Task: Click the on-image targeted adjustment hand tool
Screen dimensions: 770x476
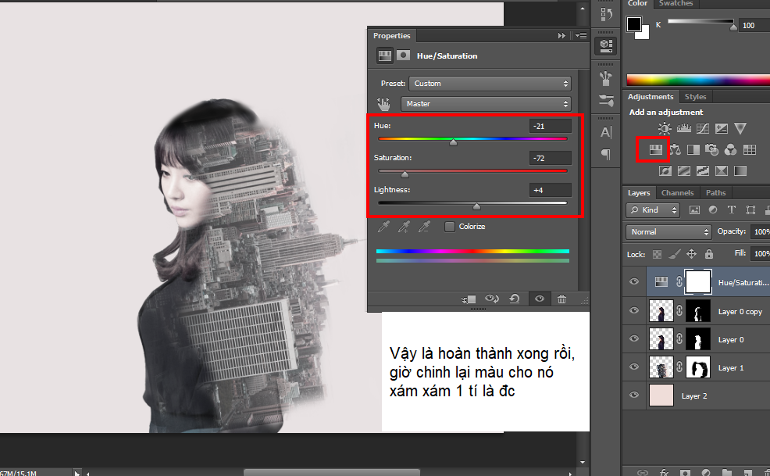Action: tap(383, 104)
